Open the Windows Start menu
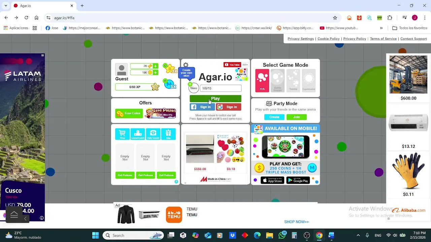The image size is (431, 242). point(95,235)
